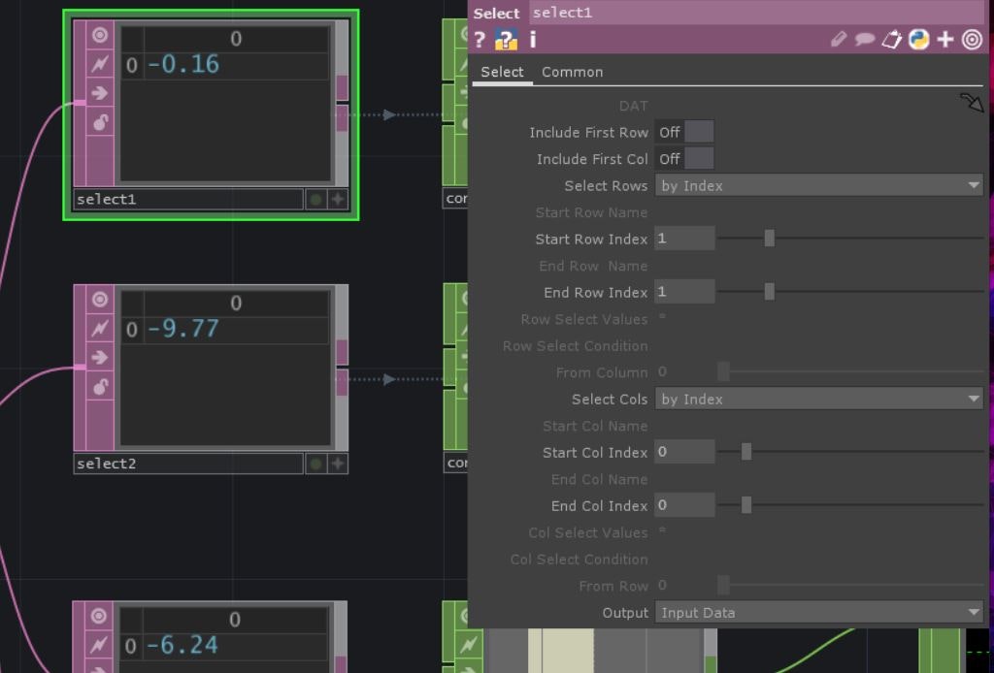Click the lightning bypass flag on select1
The image size is (994, 673).
pyautogui.click(x=100, y=64)
